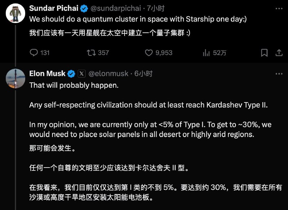Screen dimensions: 288x210
Task: Like Sundar Pichai's tweet
Action: click(x=149, y=52)
